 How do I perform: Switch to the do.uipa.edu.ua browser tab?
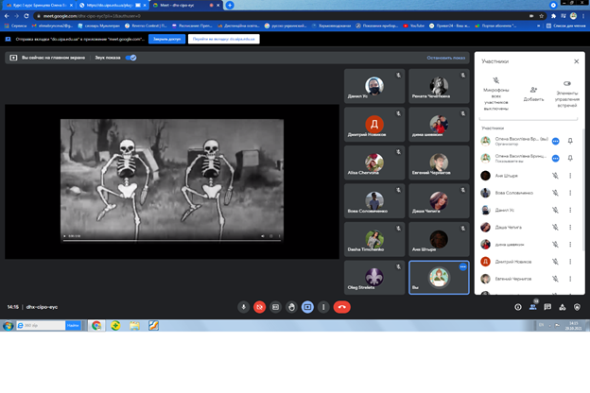click(x=113, y=6)
